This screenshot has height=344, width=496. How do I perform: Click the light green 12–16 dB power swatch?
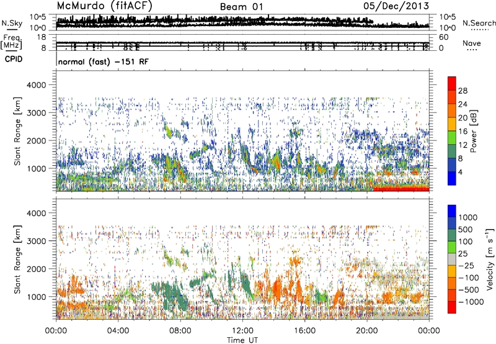click(452, 138)
